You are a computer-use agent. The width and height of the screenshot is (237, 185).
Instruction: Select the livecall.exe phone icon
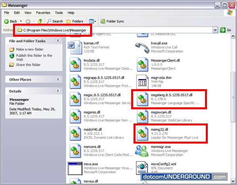142,48
